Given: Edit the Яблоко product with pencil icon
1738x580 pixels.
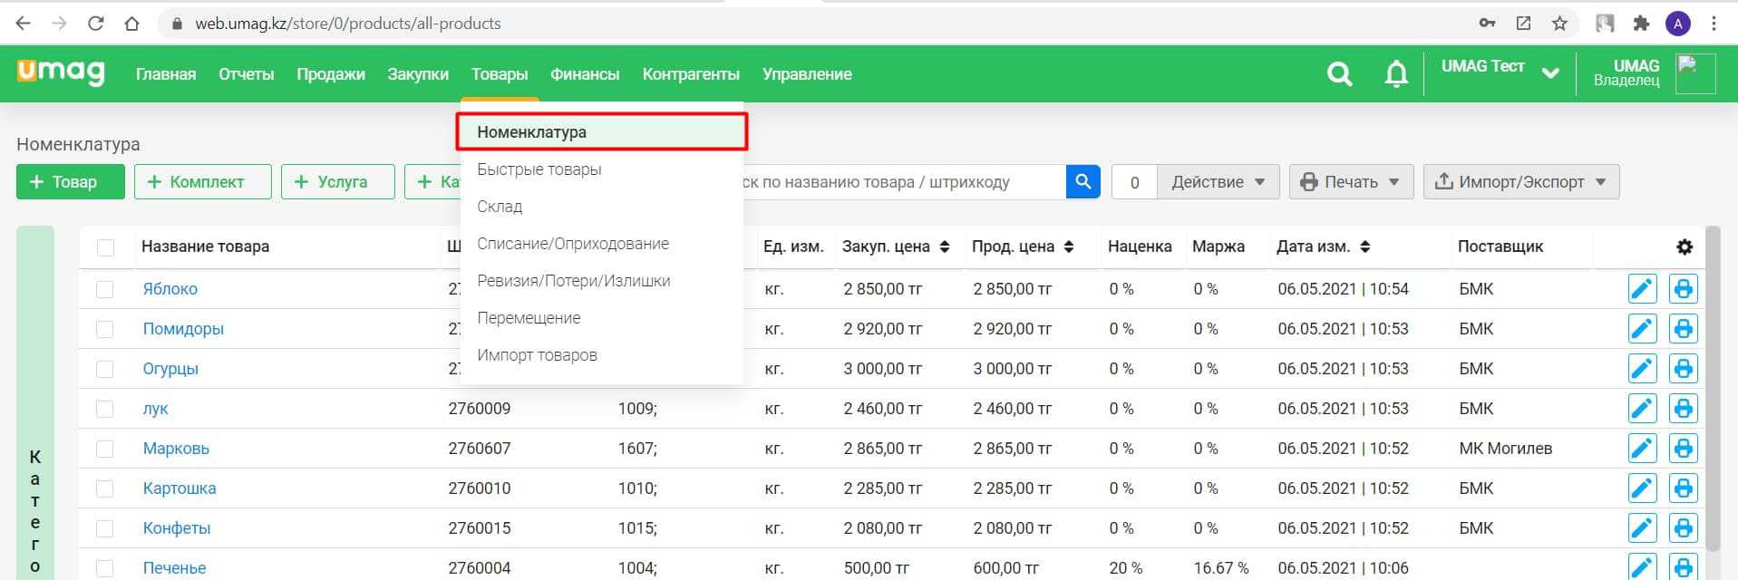Looking at the screenshot, I should (1642, 289).
